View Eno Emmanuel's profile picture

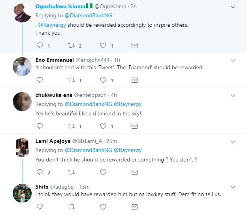22,66
